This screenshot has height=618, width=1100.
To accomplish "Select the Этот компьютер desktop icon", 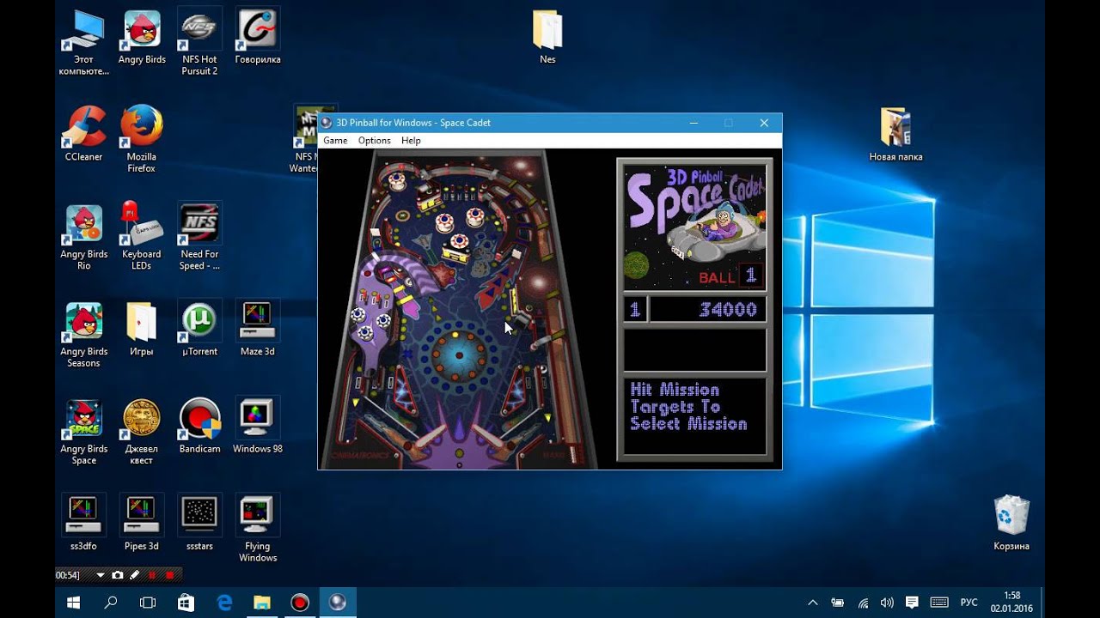I will 84,41.
